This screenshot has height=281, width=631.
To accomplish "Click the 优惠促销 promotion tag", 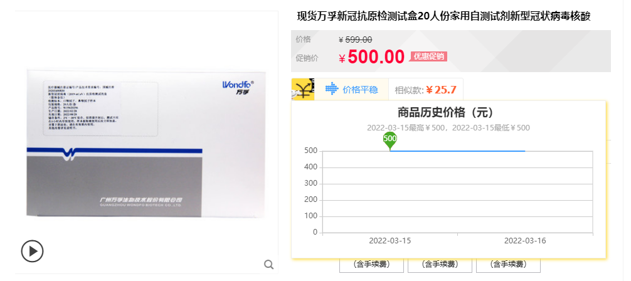I will point(428,56).
